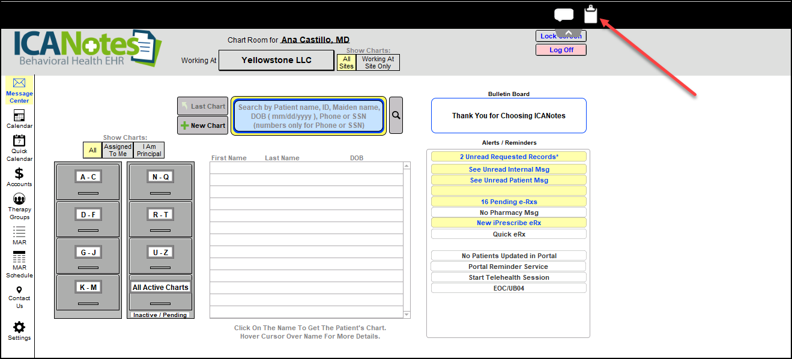Open the All Active Charts drawer
The width and height of the screenshot is (792, 359).
tap(160, 288)
